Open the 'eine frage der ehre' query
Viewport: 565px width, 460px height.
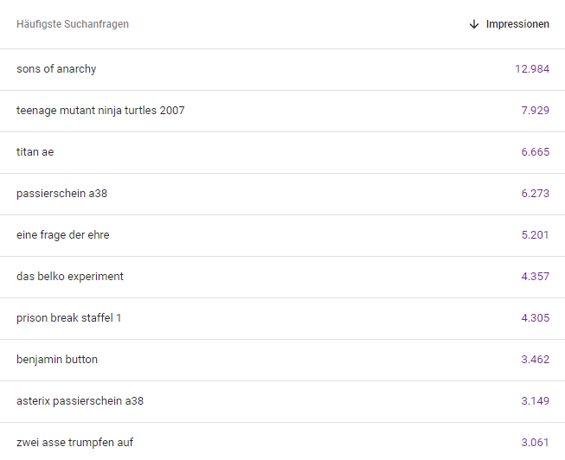(62, 235)
